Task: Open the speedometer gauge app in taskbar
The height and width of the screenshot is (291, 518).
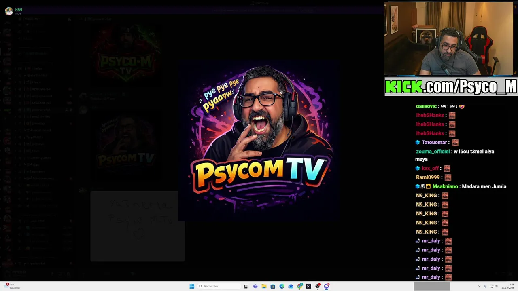Action: pos(308,286)
